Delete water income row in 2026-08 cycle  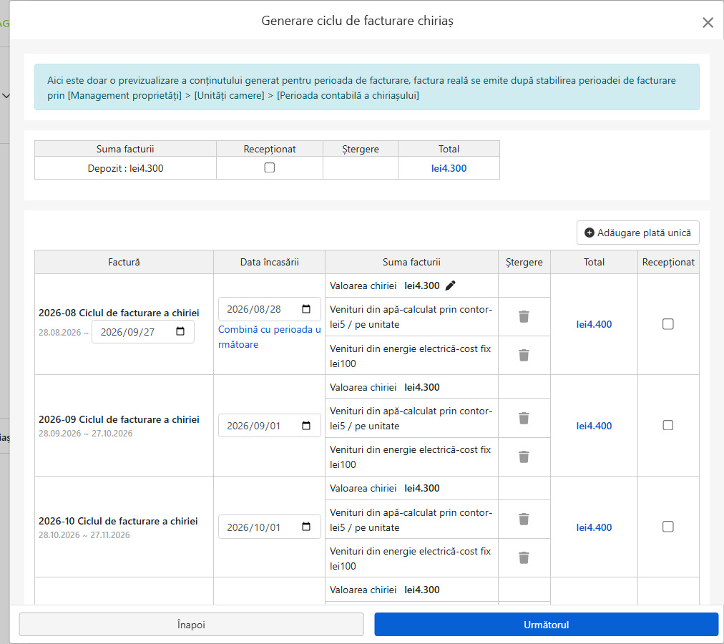(524, 317)
